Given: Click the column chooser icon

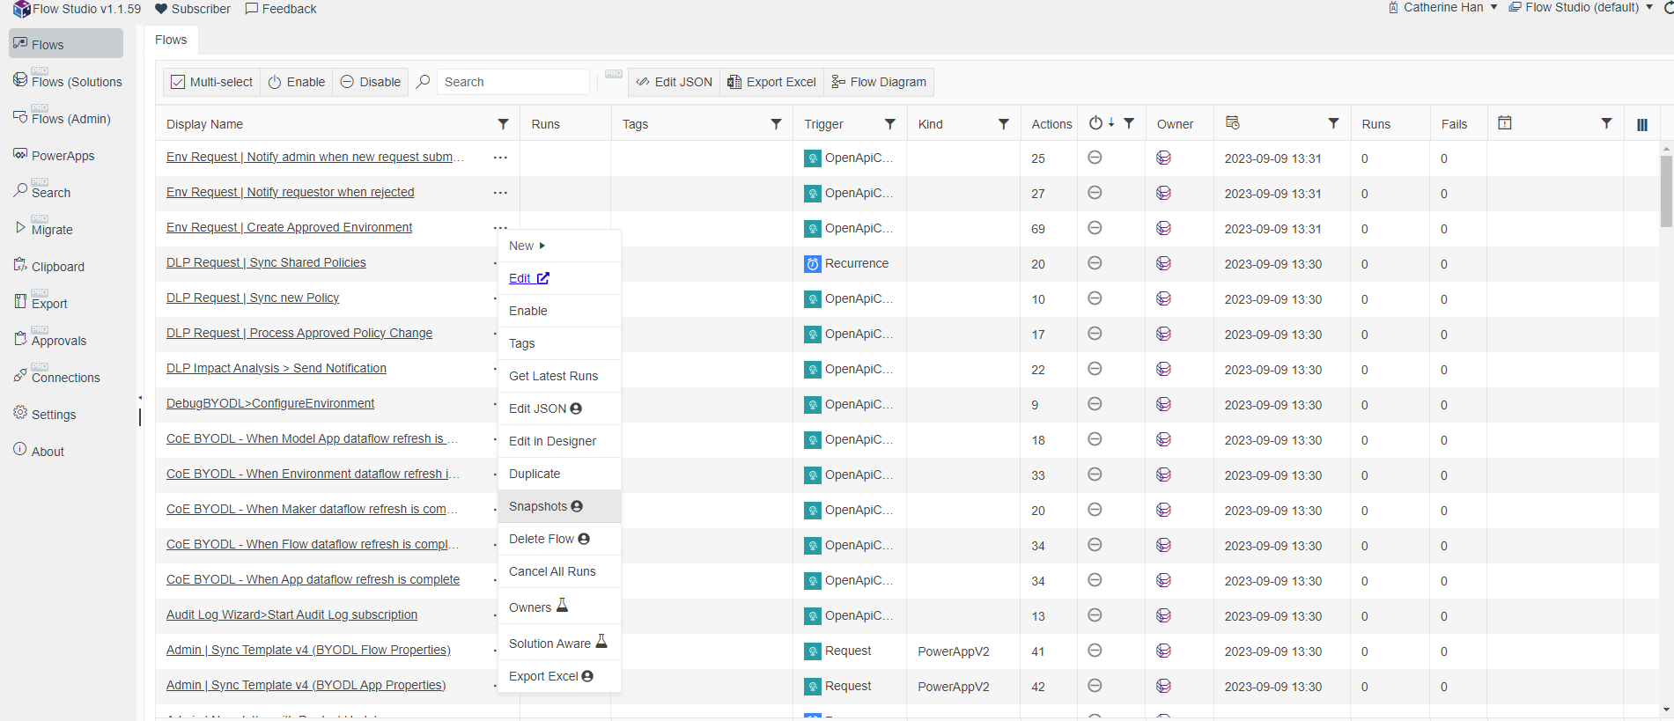Looking at the screenshot, I should tap(1641, 124).
